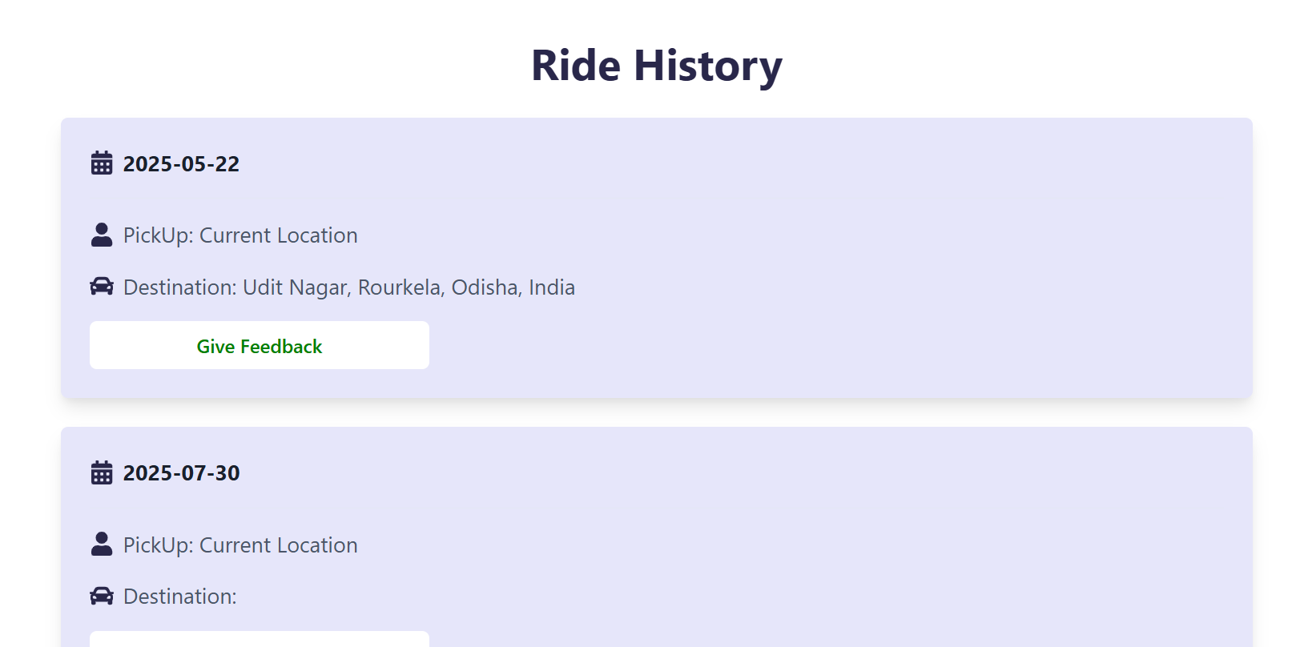Click calendar icon beside 2025-05-22
1292x647 pixels.
pyautogui.click(x=102, y=163)
